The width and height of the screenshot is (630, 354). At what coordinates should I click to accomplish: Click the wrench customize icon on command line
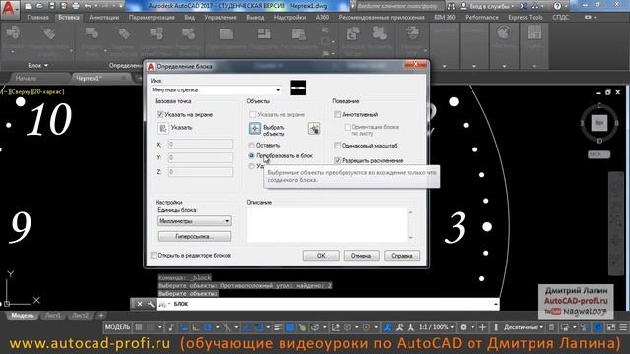click(151, 304)
